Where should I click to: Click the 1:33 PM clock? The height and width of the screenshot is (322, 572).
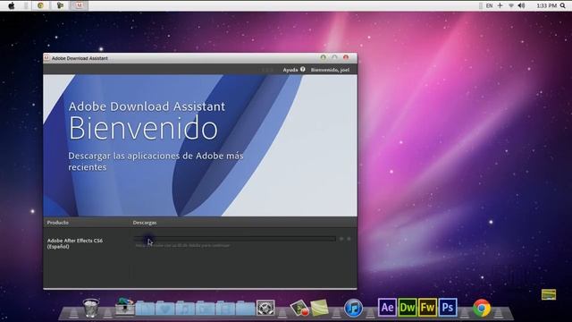[546, 5]
